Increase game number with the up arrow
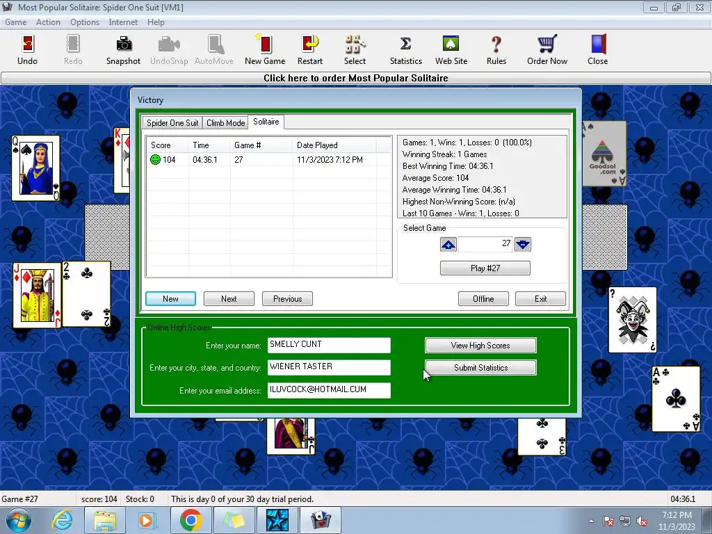 448,244
